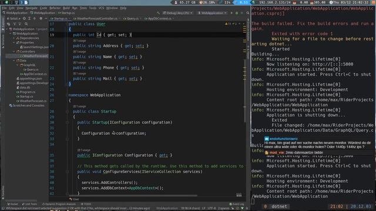Click the editor horizontal scrollbar

click(133, 195)
